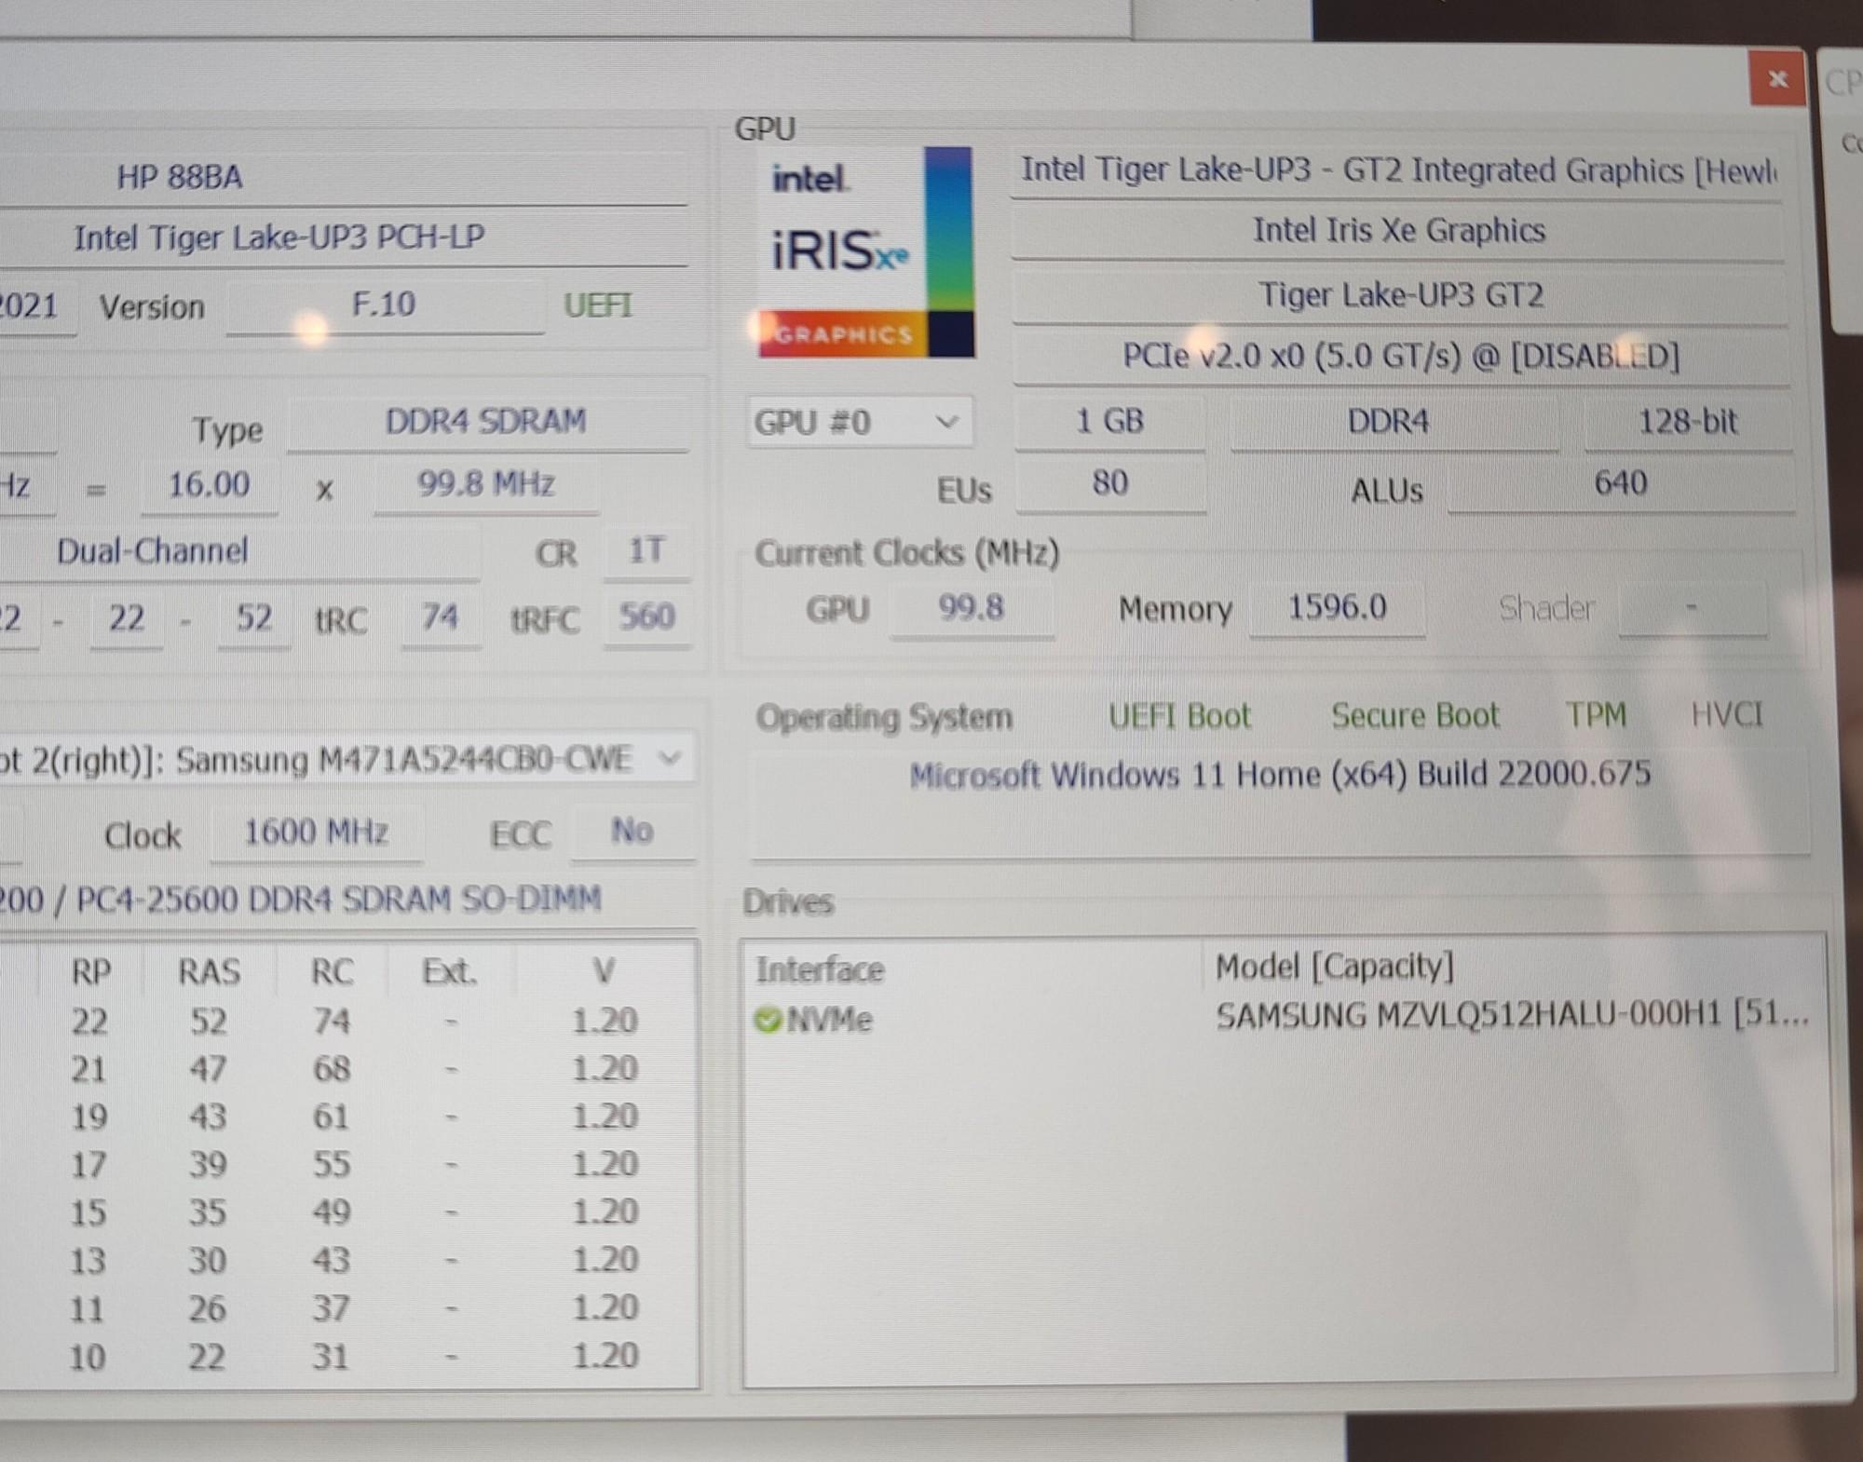Click the 99.8 MHz base clock value

click(x=485, y=485)
